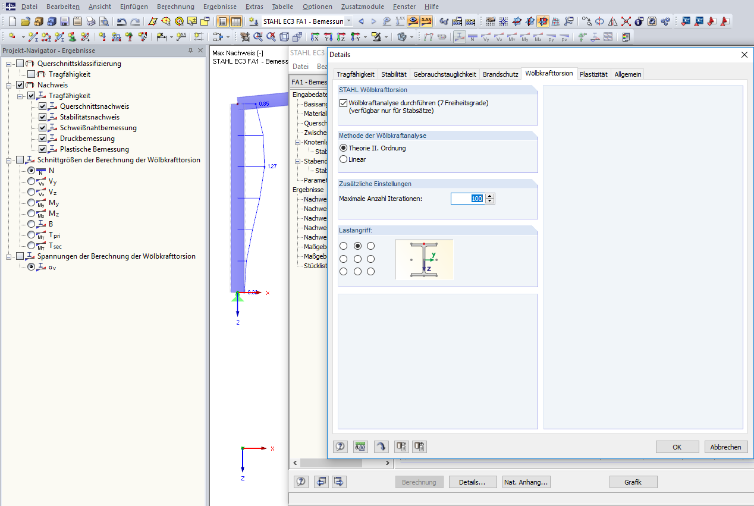The image size is (754, 506).
Task: Select B bimoment radio in navigator
Action: click(32, 224)
